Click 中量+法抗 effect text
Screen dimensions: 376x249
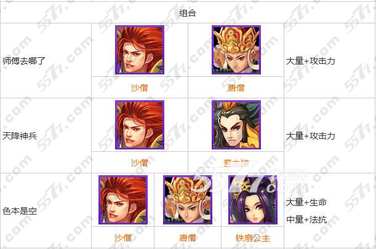coord(306,219)
